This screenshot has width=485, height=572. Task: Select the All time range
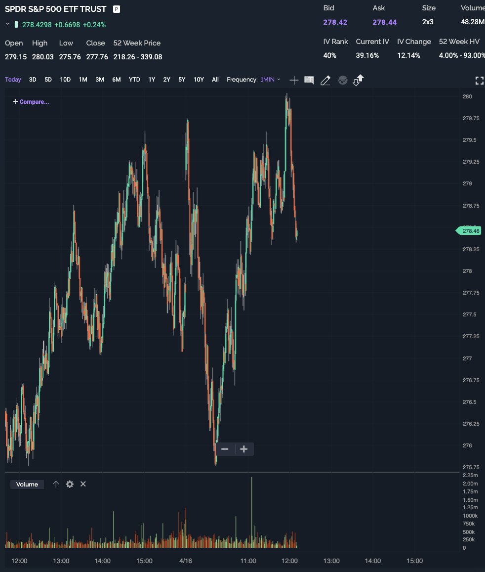[x=215, y=80]
